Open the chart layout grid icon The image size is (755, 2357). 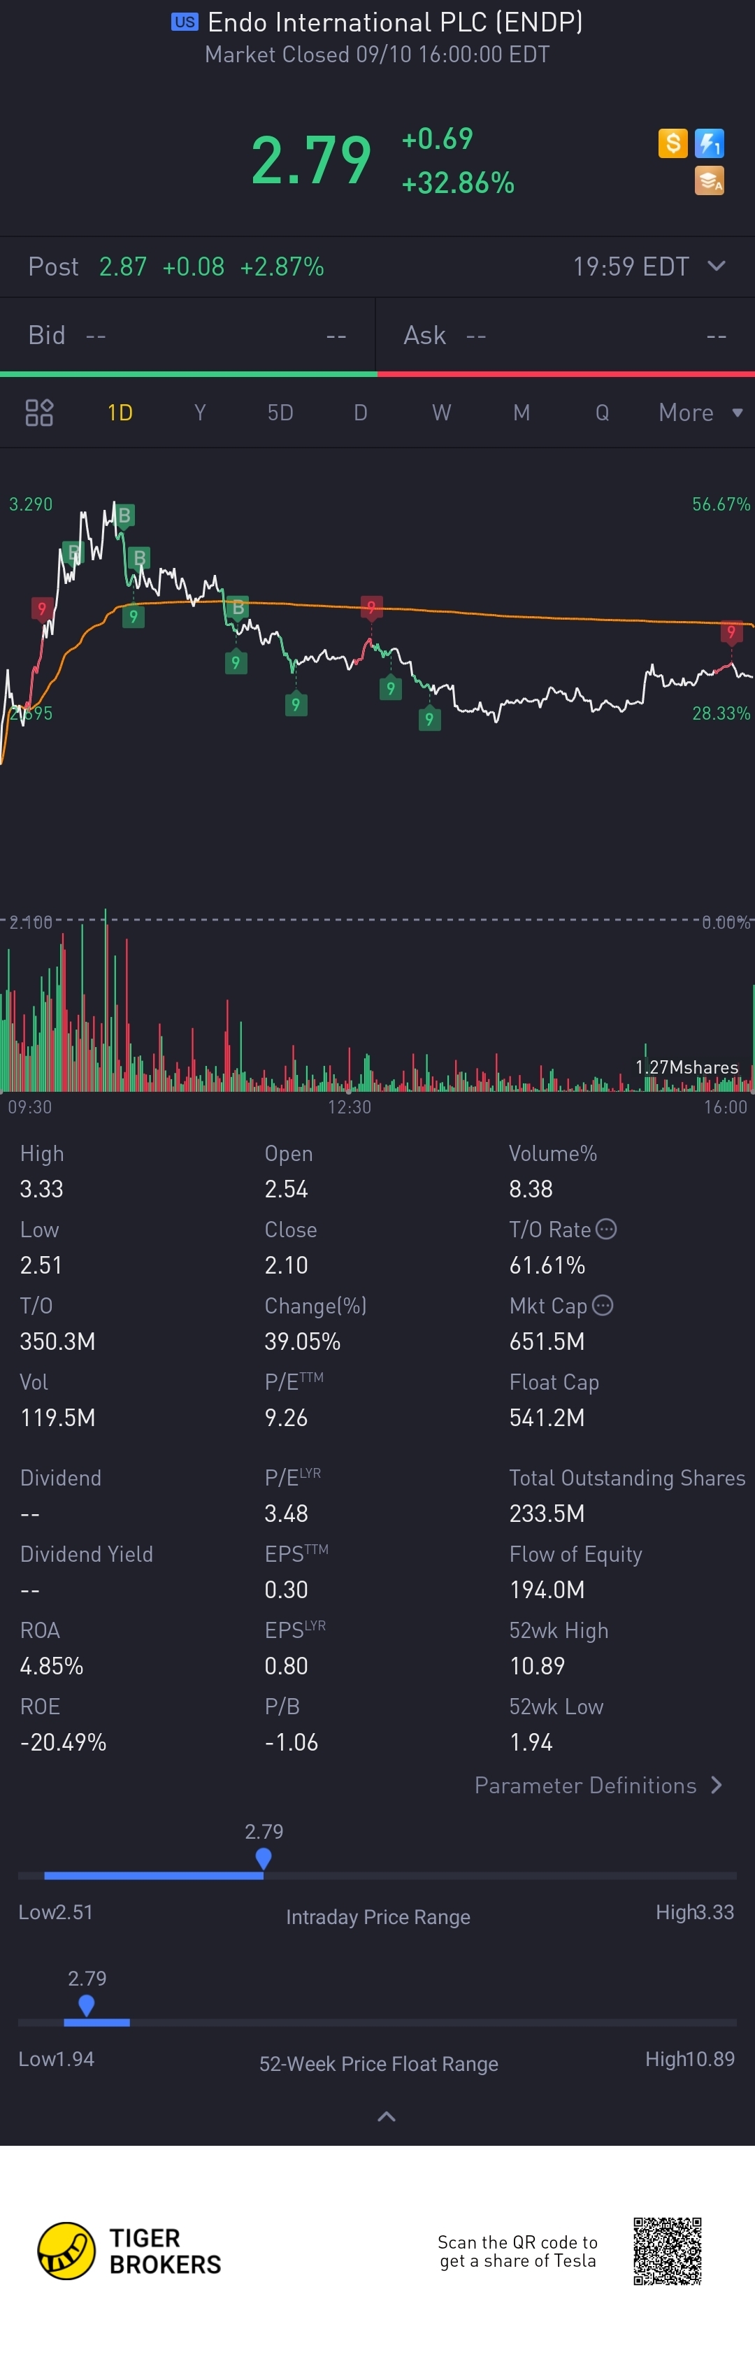coord(39,413)
